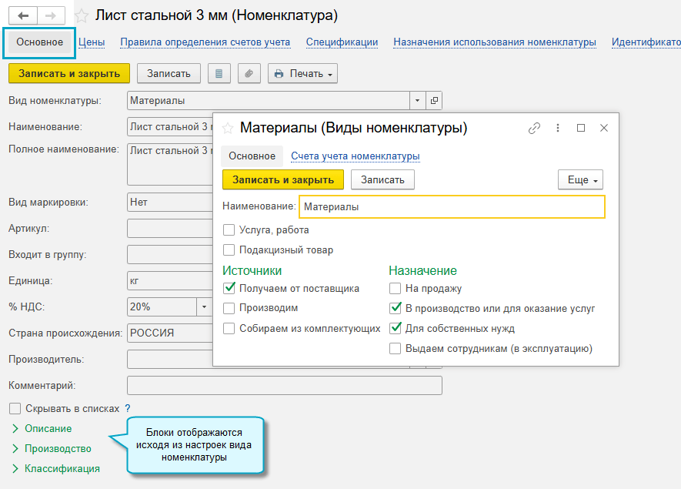Open Счета учета номенклатуры link

pyautogui.click(x=356, y=156)
